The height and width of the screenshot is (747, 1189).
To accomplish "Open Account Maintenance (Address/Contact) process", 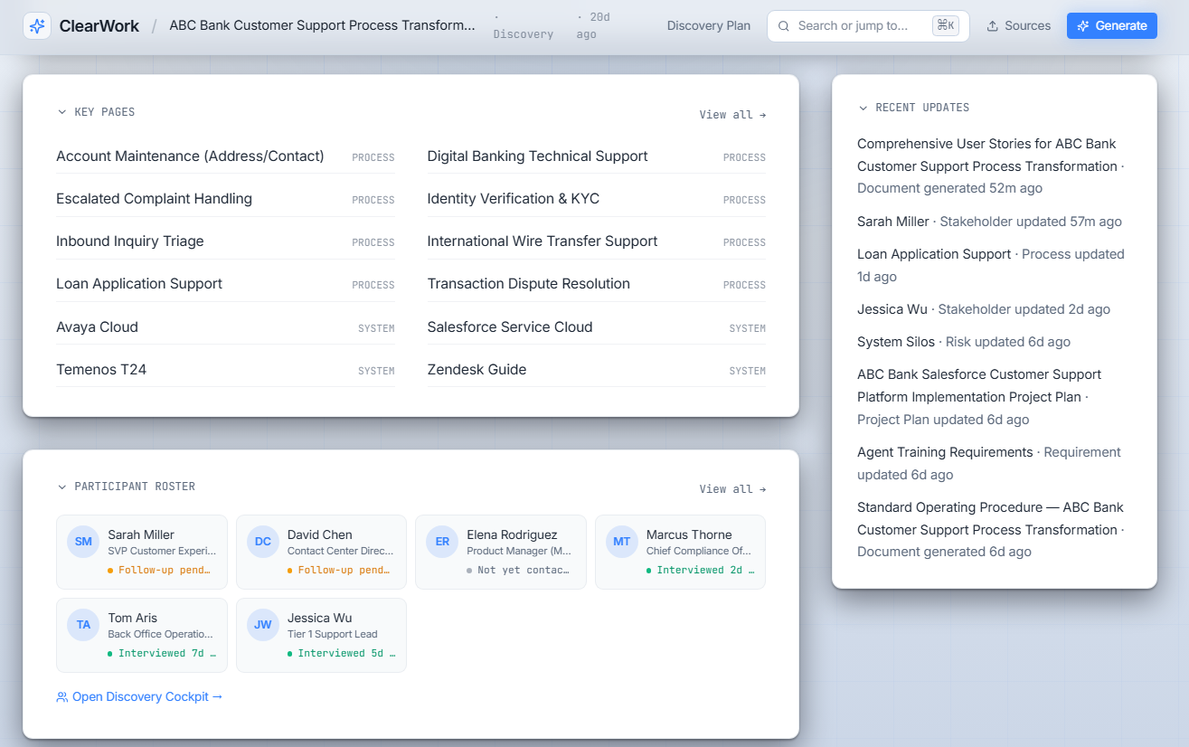I will (x=225, y=156).
